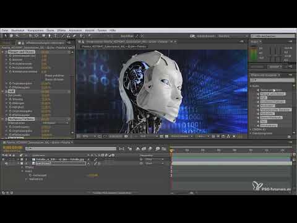Select the Eraser tool
The width and height of the screenshot is (297, 223).
74,36
